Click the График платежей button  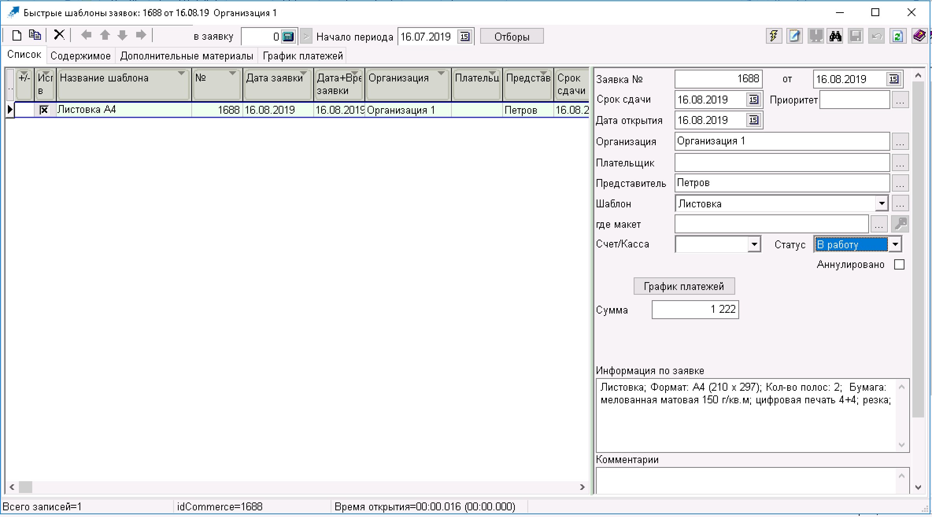coord(684,286)
